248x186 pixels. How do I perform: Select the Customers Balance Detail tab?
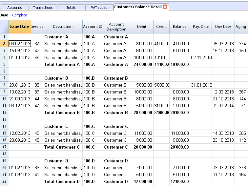pyautogui.click(x=138, y=7)
